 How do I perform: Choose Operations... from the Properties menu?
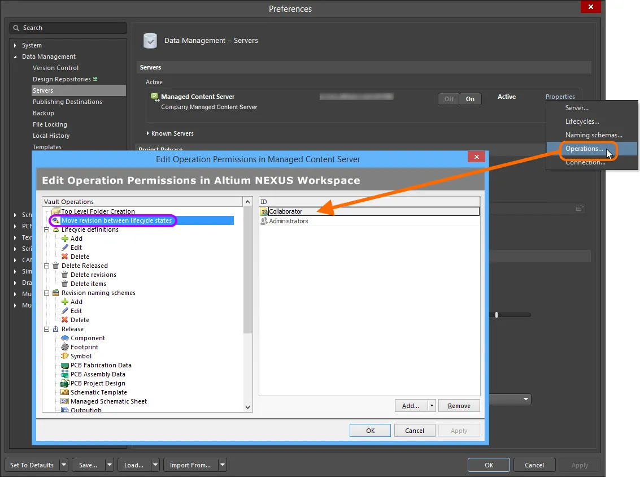[592, 149]
